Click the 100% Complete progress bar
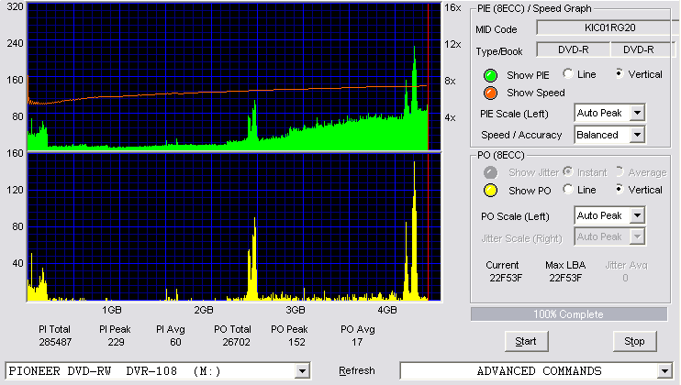Image resolution: width=681 pixels, height=385 pixels. [568, 314]
